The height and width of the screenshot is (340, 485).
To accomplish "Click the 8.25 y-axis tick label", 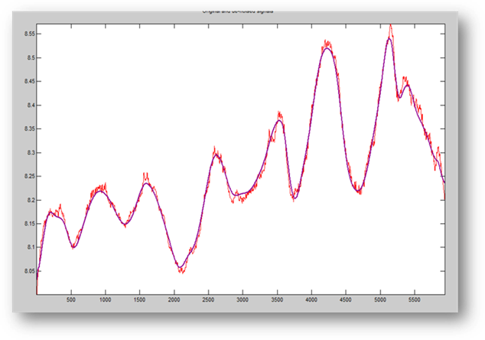I will coord(28,176).
